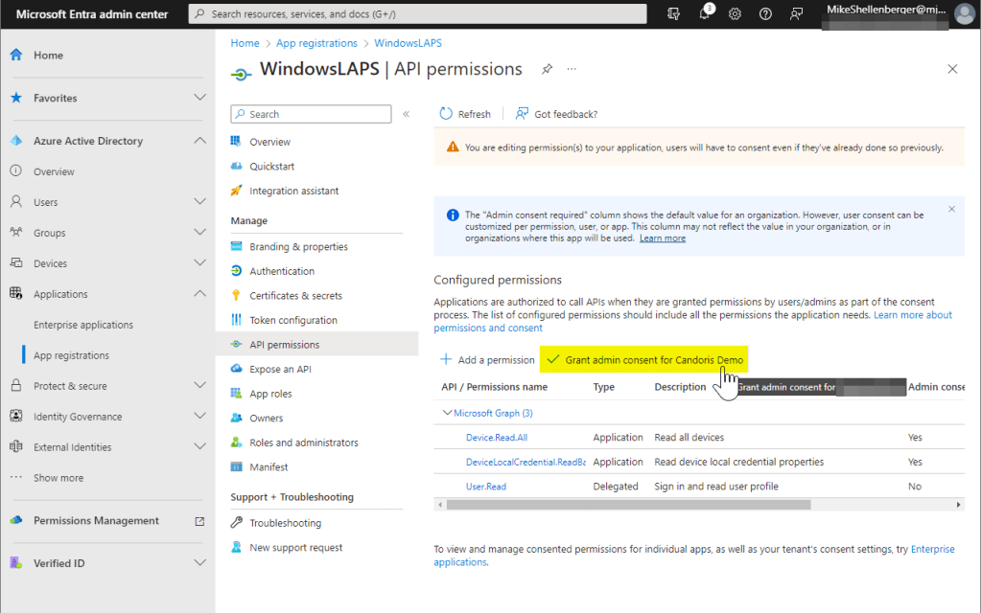
Task: Collapse the Microsoft Graph permissions group
Action: pos(447,413)
